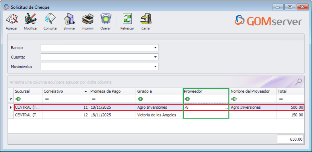Click the Refrescar icon
The height and width of the screenshot is (152, 312).
[127, 19]
